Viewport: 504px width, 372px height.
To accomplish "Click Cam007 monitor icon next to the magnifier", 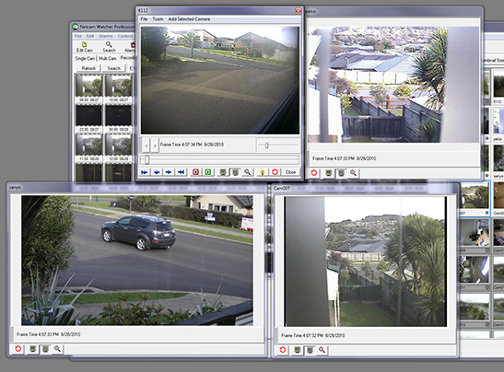I will (x=311, y=350).
